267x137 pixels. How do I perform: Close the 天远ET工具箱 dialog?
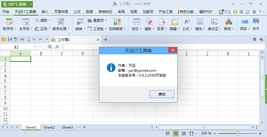(173, 50)
